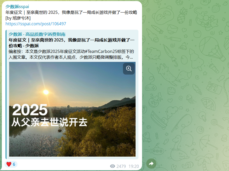229x171 pixels.
Task: Click the 从父亲去世说开去 caption on image
Action: tap(50, 122)
